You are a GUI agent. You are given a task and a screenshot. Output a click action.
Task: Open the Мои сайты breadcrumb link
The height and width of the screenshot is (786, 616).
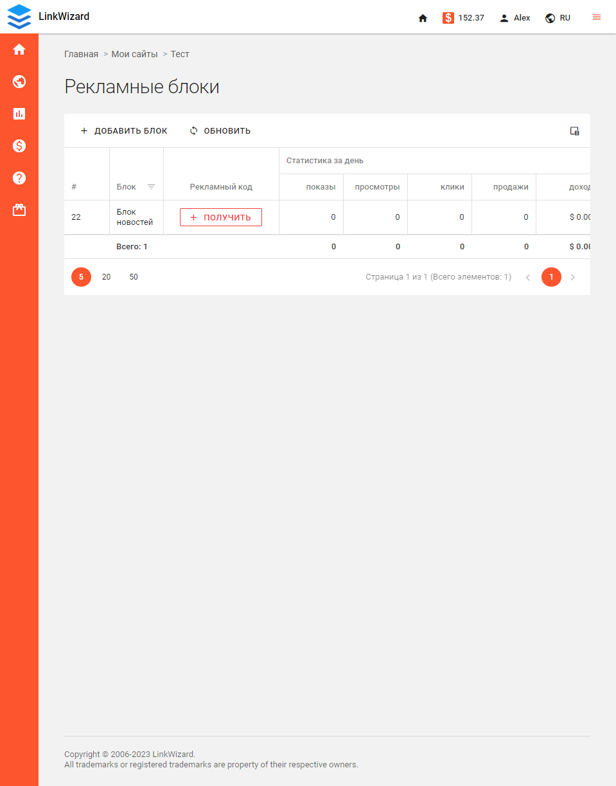click(x=134, y=54)
